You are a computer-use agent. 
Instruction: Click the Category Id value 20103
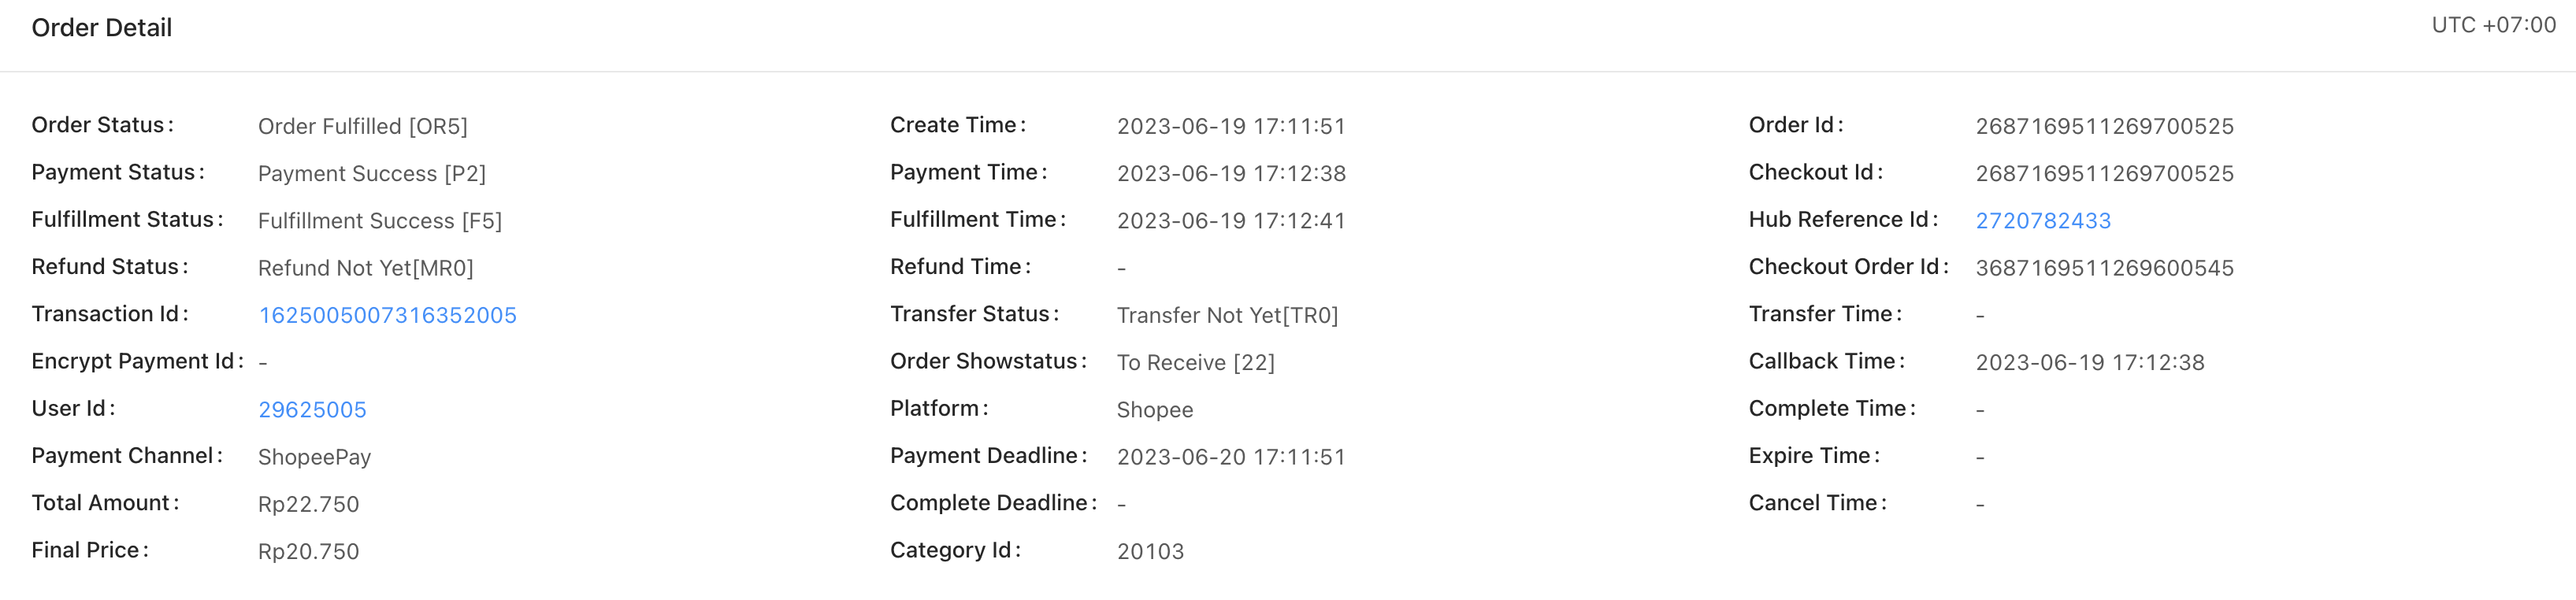point(1150,551)
